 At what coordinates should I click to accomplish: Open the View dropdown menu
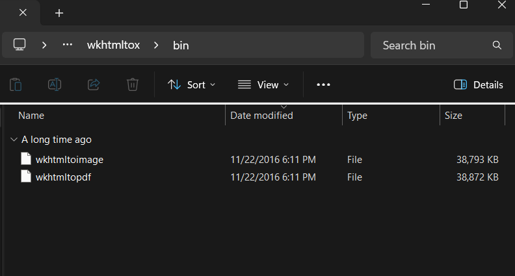[x=263, y=84]
